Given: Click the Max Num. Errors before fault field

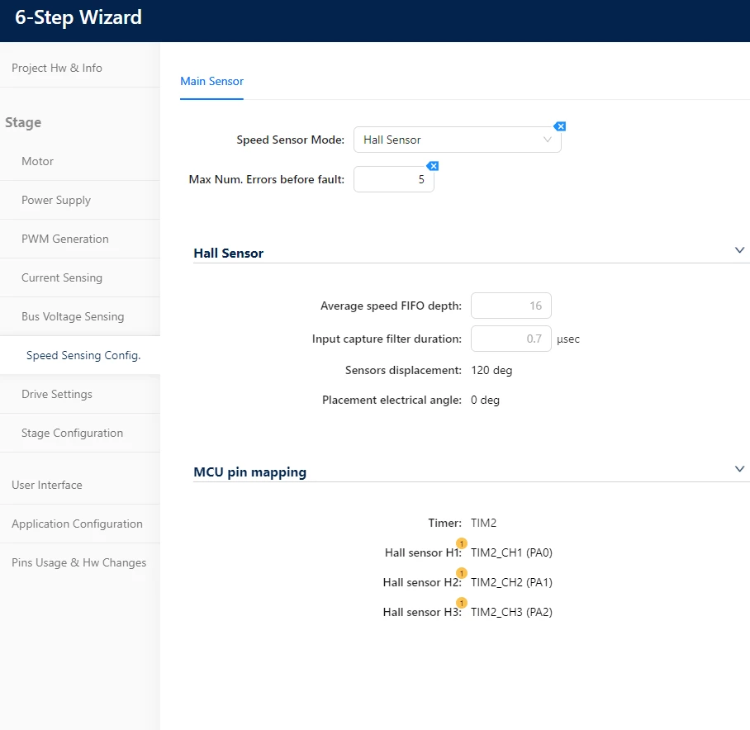Looking at the screenshot, I should click(394, 179).
